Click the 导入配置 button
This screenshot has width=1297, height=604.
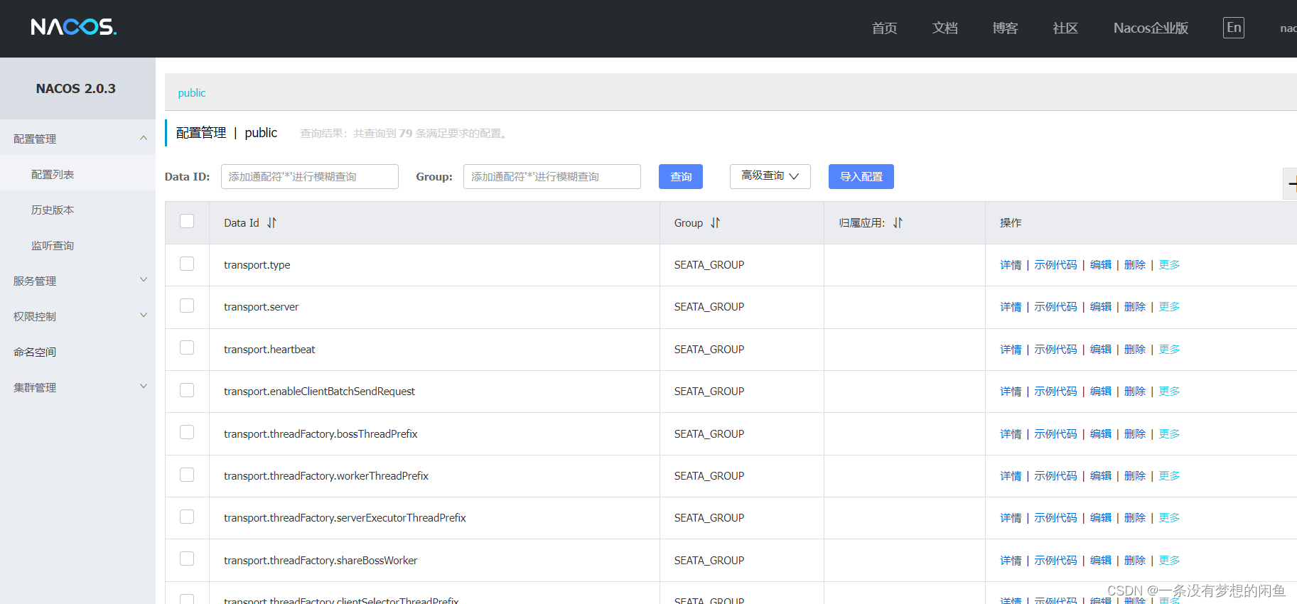(861, 176)
